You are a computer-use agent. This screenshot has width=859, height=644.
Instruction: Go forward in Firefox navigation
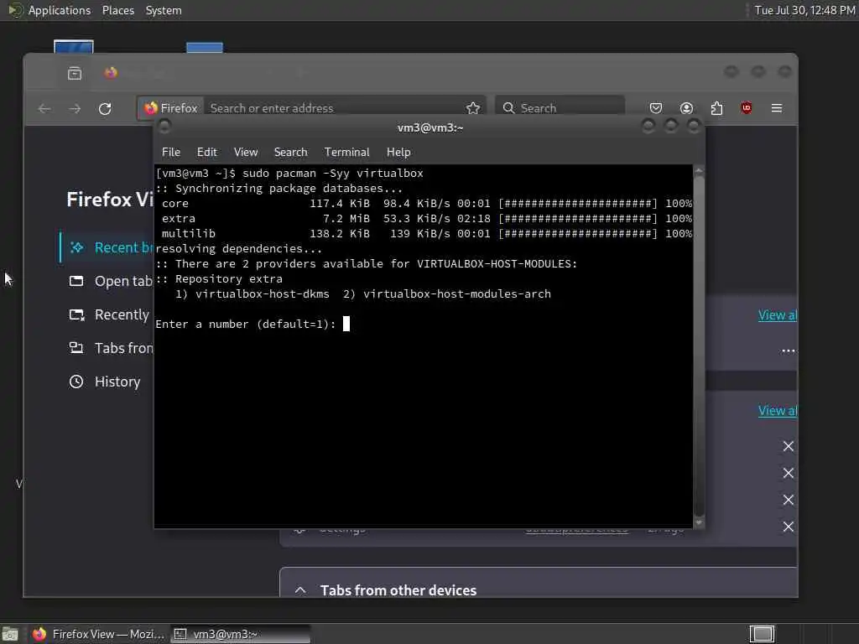pyautogui.click(x=75, y=108)
